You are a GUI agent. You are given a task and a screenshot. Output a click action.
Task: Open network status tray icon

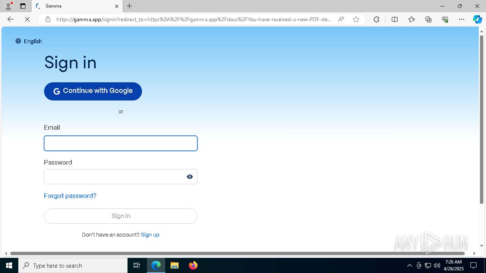[x=428, y=265]
